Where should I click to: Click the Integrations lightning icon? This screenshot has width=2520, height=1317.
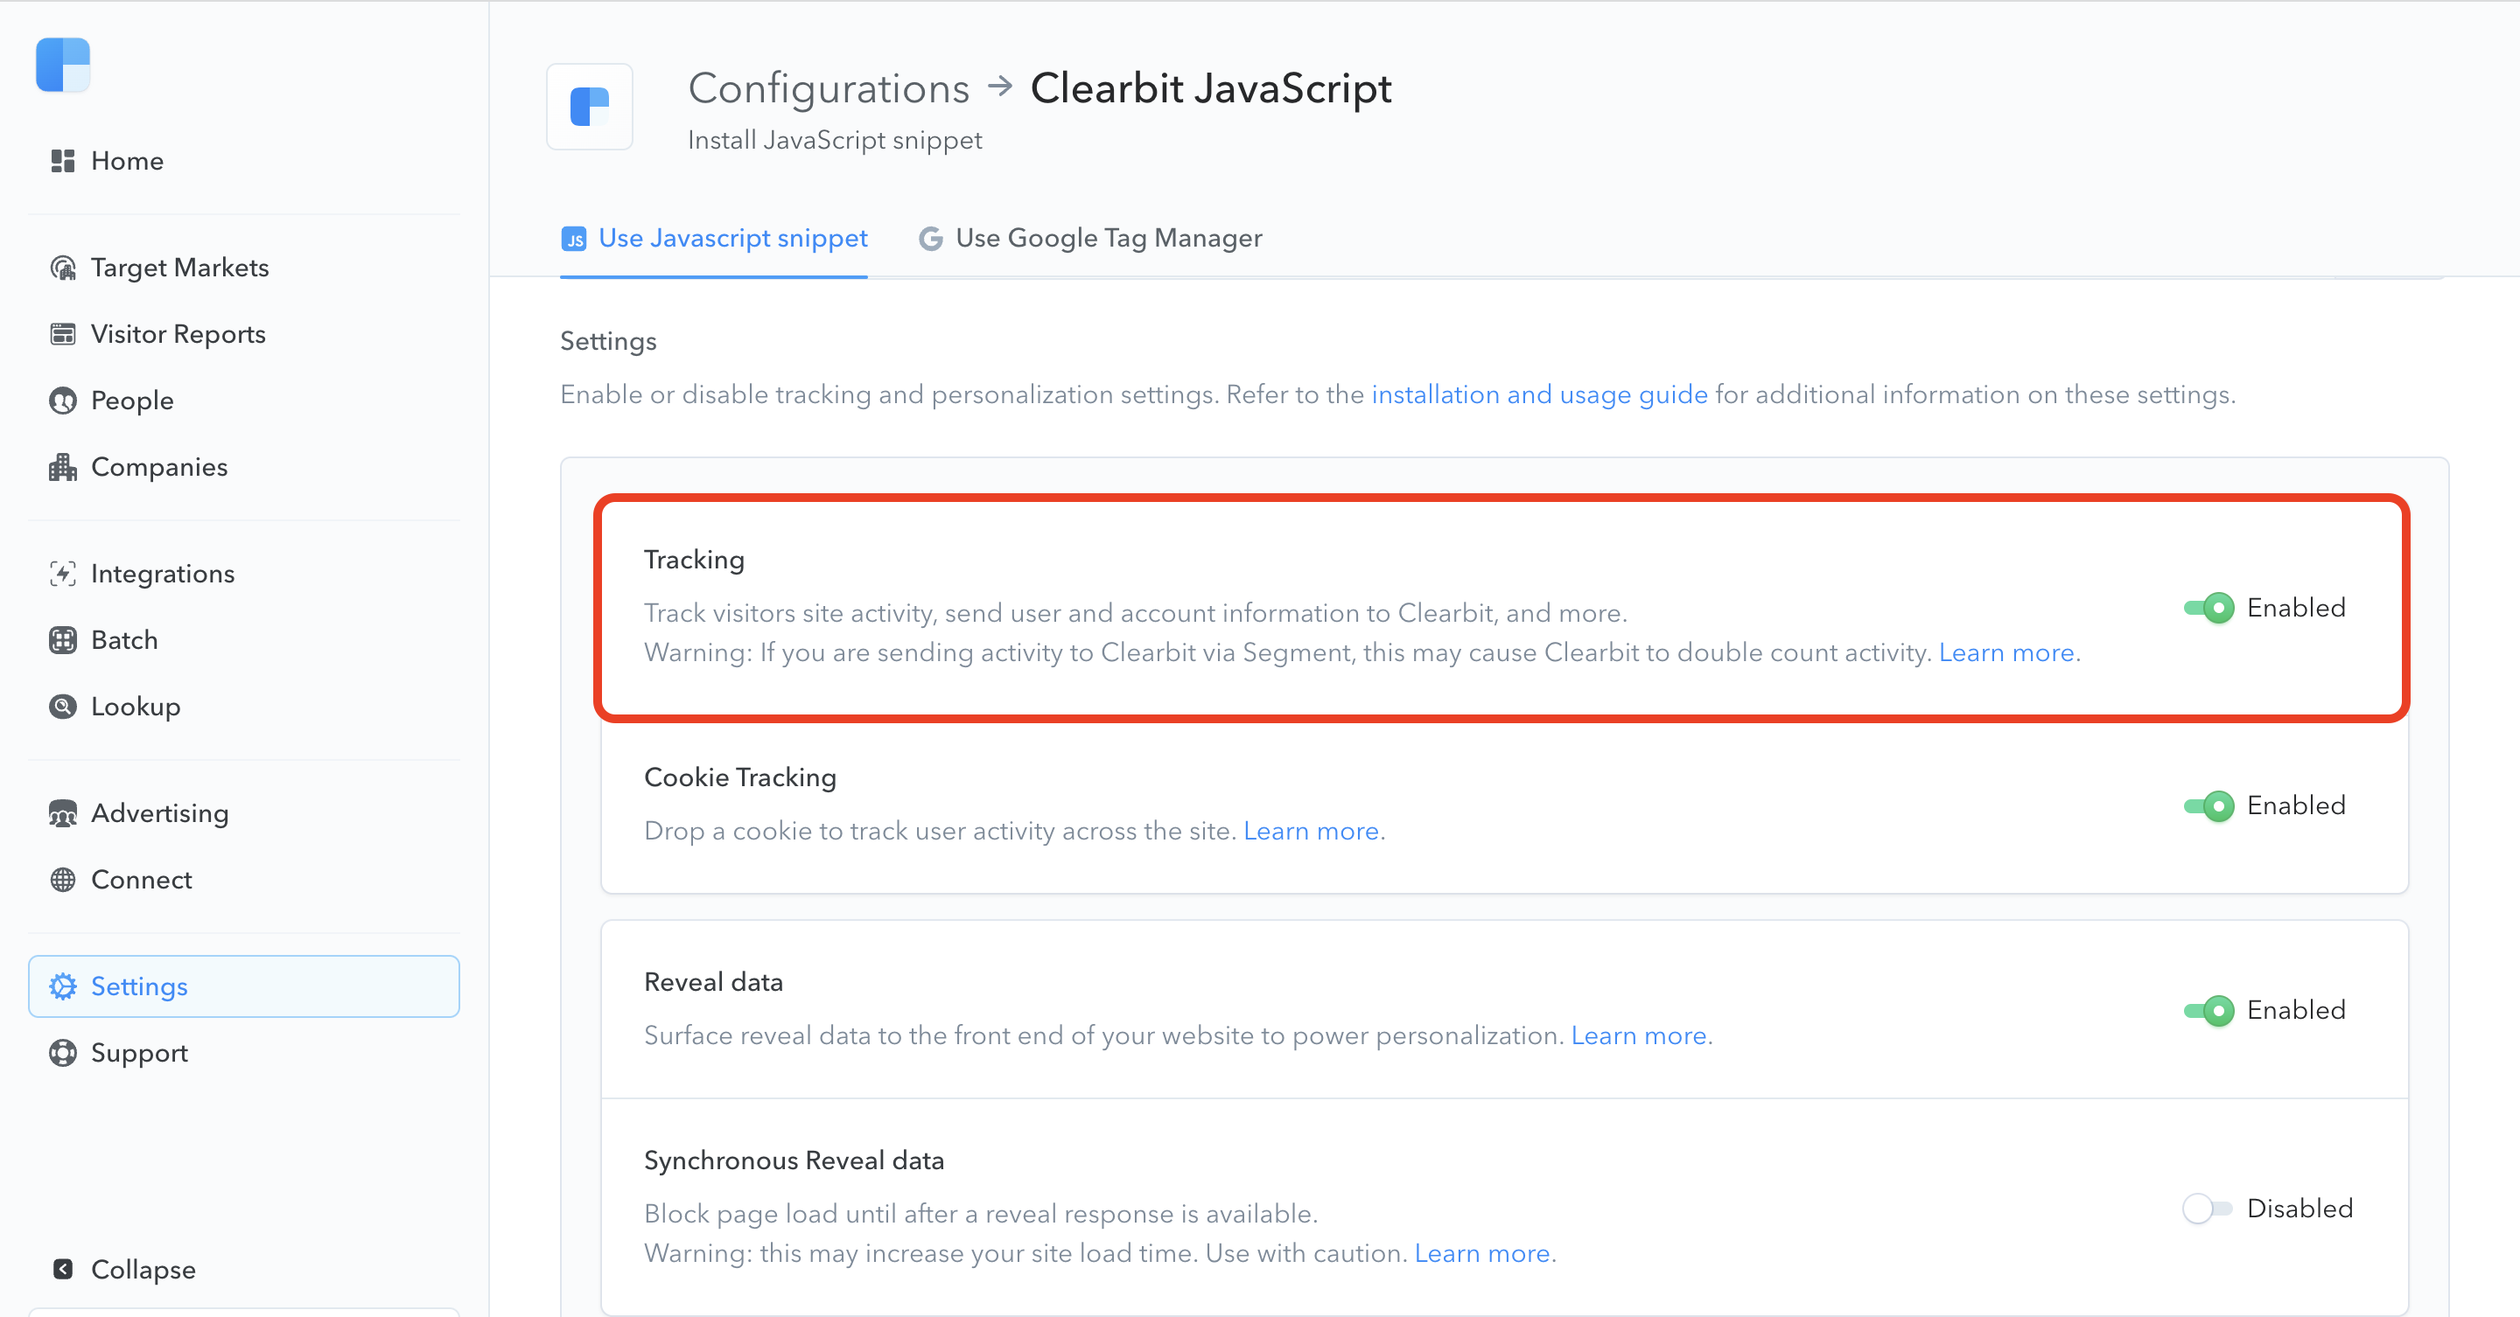click(63, 573)
